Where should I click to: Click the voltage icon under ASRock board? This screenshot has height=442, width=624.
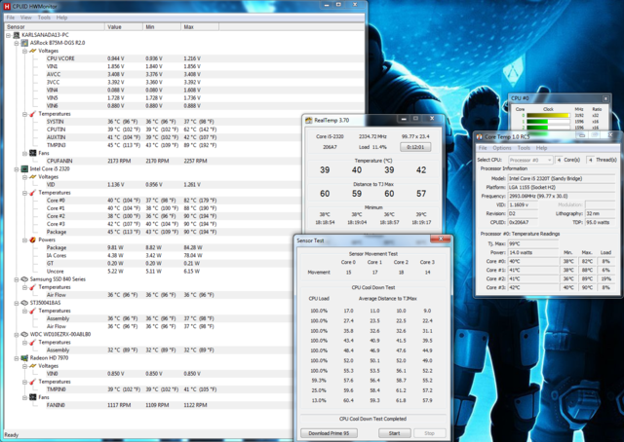[33, 51]
